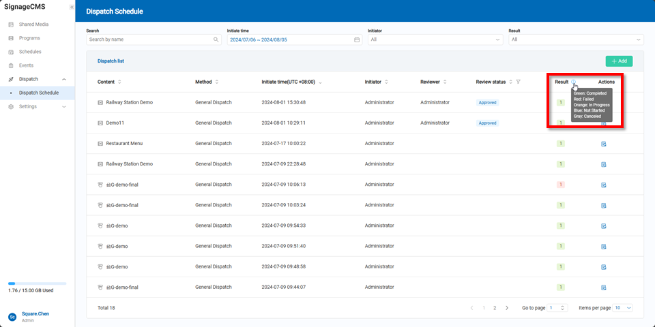Screen dimensions: 655x327
Task: Open Shared Media in the sidebar
Action: [x=33, y=25]
